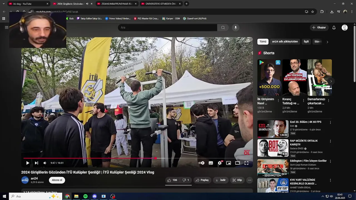Open Eddington Film İzleyen Goriller title
356x200 pixels.
[308, 161]
